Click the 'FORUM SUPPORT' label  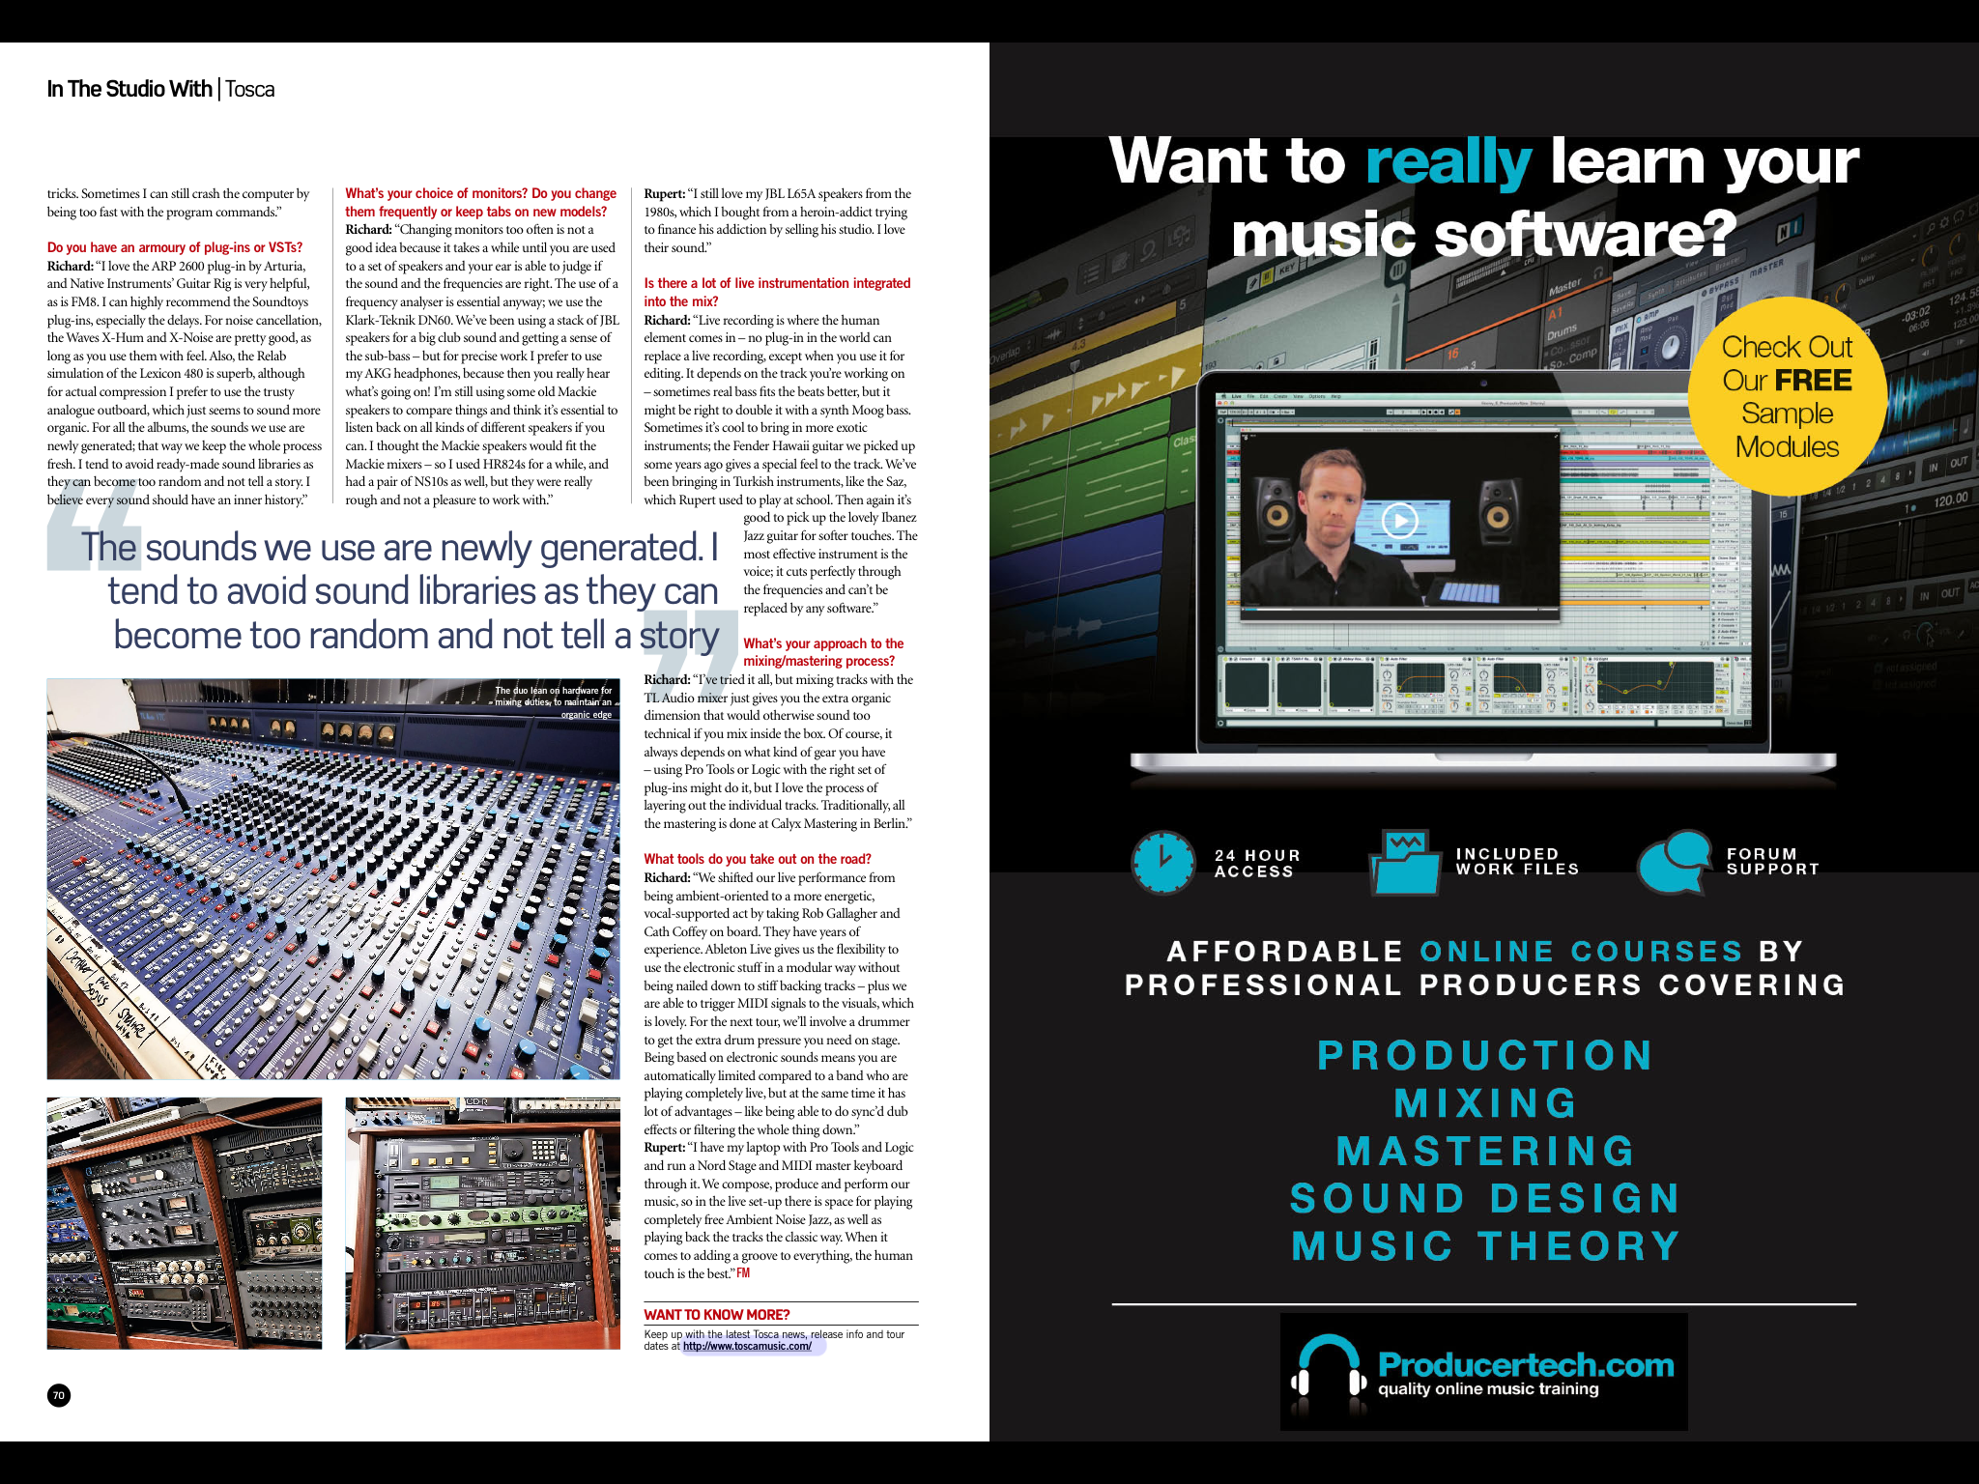pyautogui.click(x=1772, y=862)
